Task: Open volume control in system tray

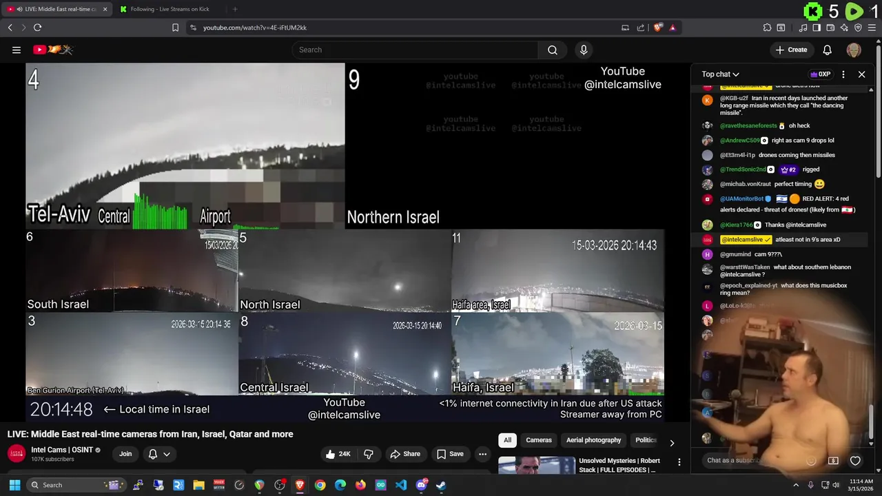Action: [x=836, y=485]
